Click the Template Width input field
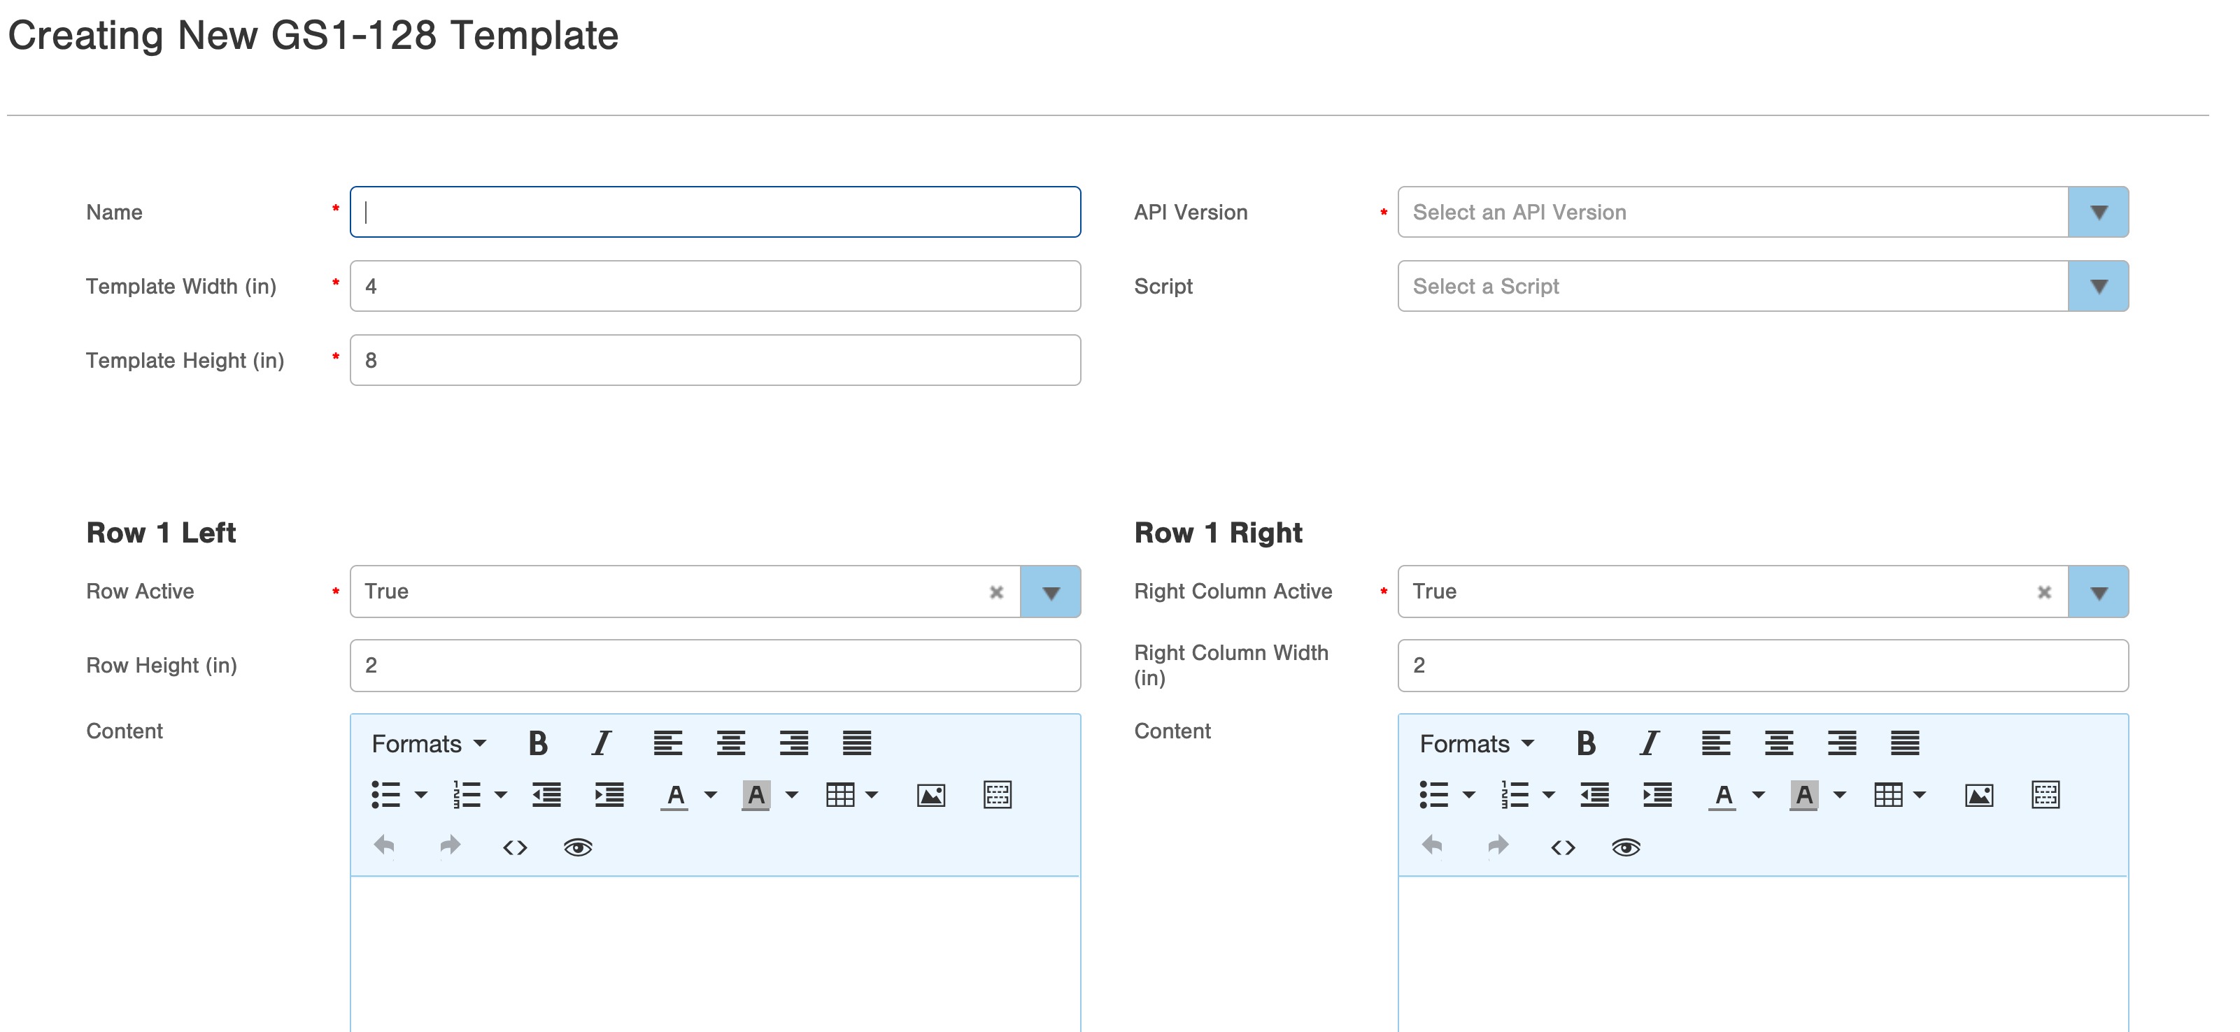This screenshot has height=1032, width=2240. point(715,286)
